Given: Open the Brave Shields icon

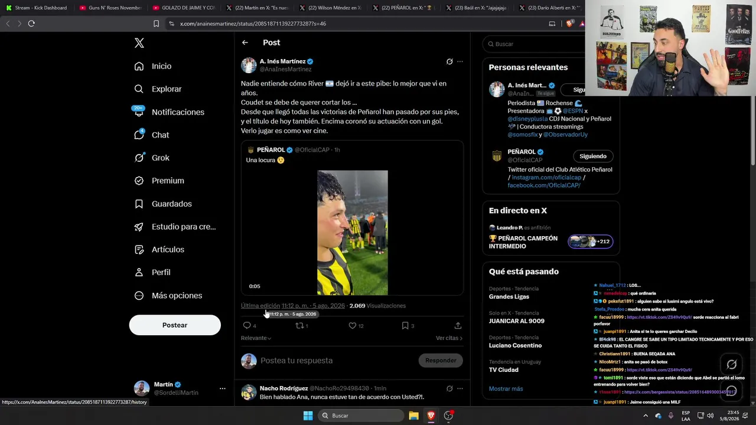Looking at the screenshot, I should [569, 24].
